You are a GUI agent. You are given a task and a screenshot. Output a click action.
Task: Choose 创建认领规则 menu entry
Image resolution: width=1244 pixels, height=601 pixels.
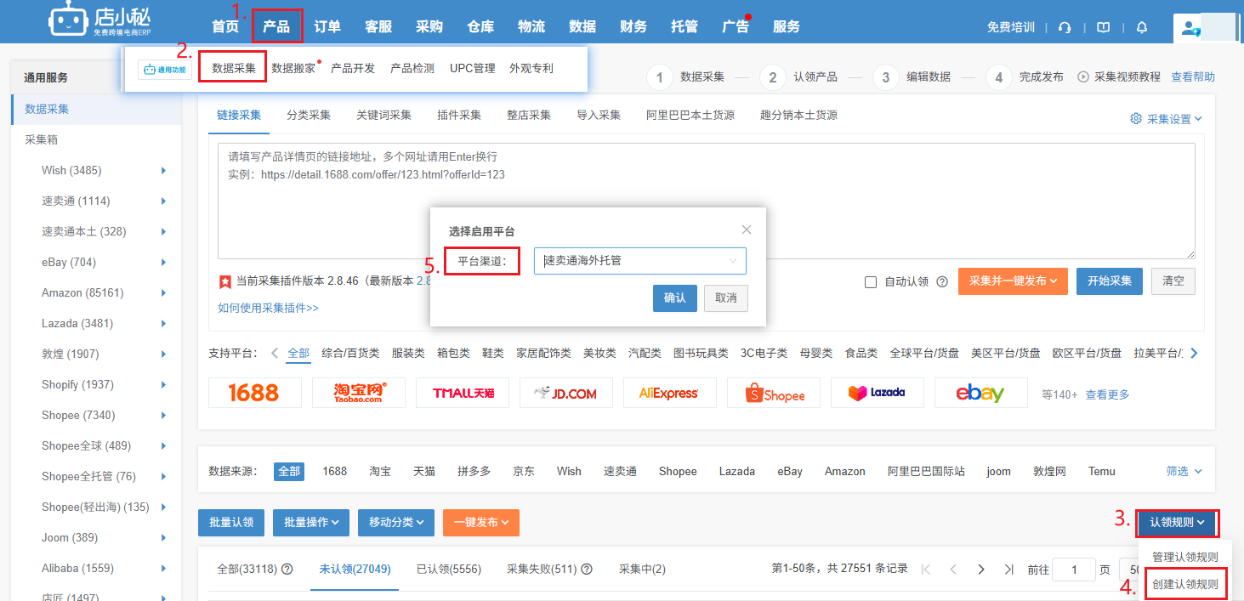coord(1184,585)
